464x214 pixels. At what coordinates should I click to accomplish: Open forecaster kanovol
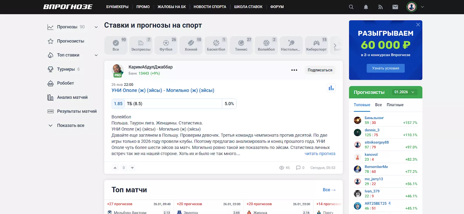371,155
